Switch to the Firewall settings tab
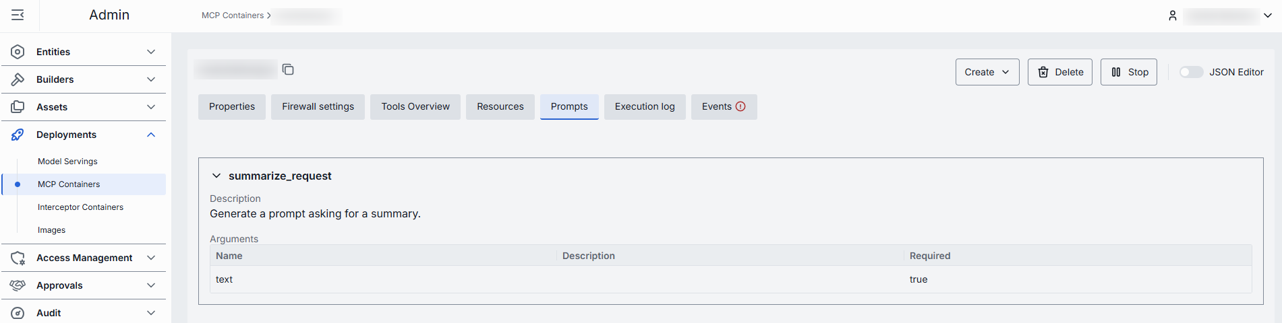The width and height of the screenshot is (1282, 323). point(318,106)
